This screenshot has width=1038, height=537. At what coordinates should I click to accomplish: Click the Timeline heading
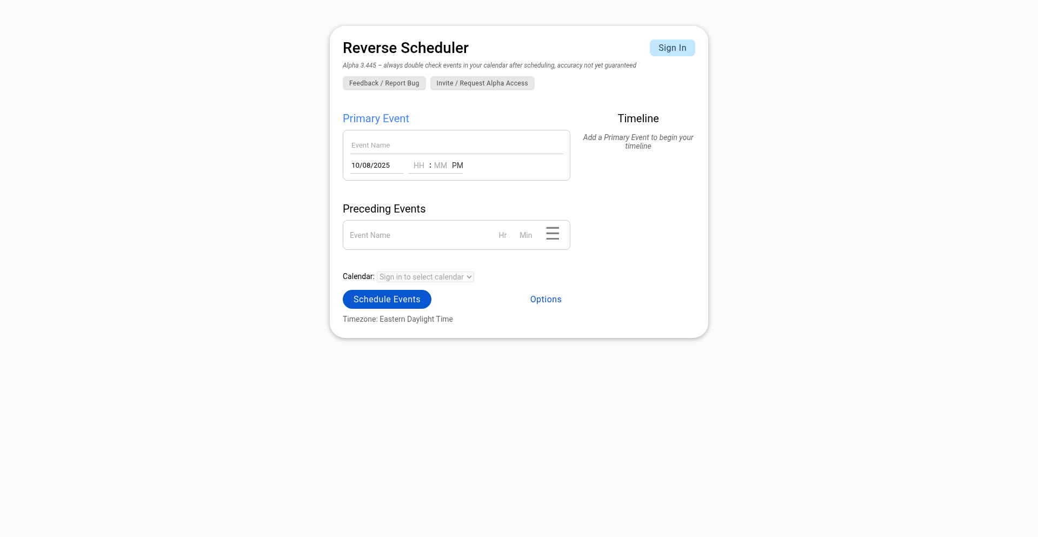click(638, 118)
